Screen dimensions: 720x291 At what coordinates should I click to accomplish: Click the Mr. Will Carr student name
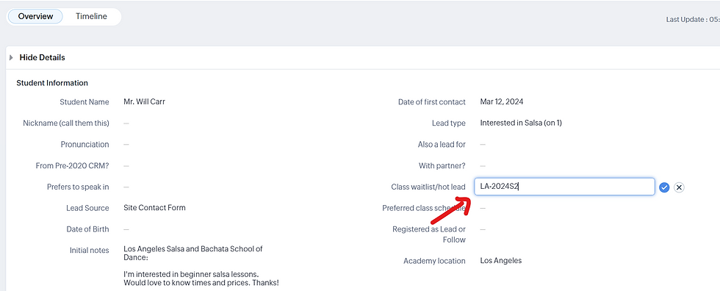(144, 102)
